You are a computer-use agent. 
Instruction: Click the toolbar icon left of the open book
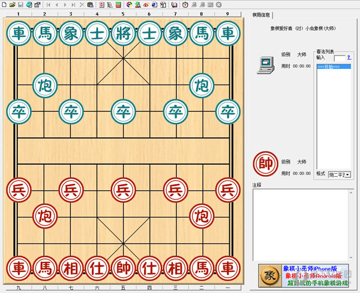(x=163, y=5)
